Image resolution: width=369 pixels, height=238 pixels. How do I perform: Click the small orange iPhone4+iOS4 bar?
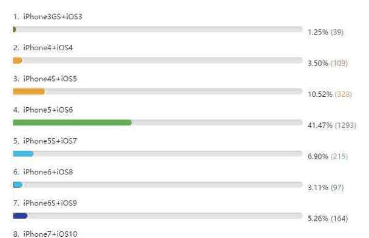click(x=18, y=61)
